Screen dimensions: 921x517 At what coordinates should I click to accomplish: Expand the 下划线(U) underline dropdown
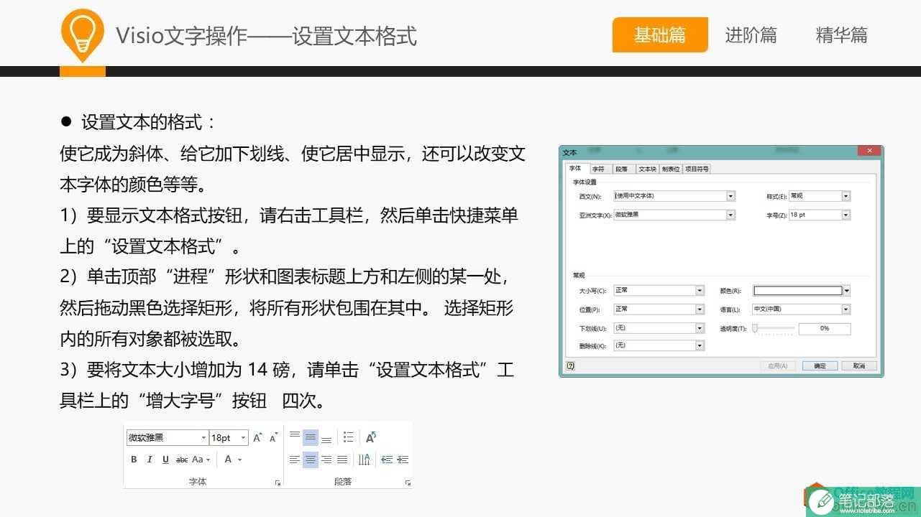(x=700, y=328)
